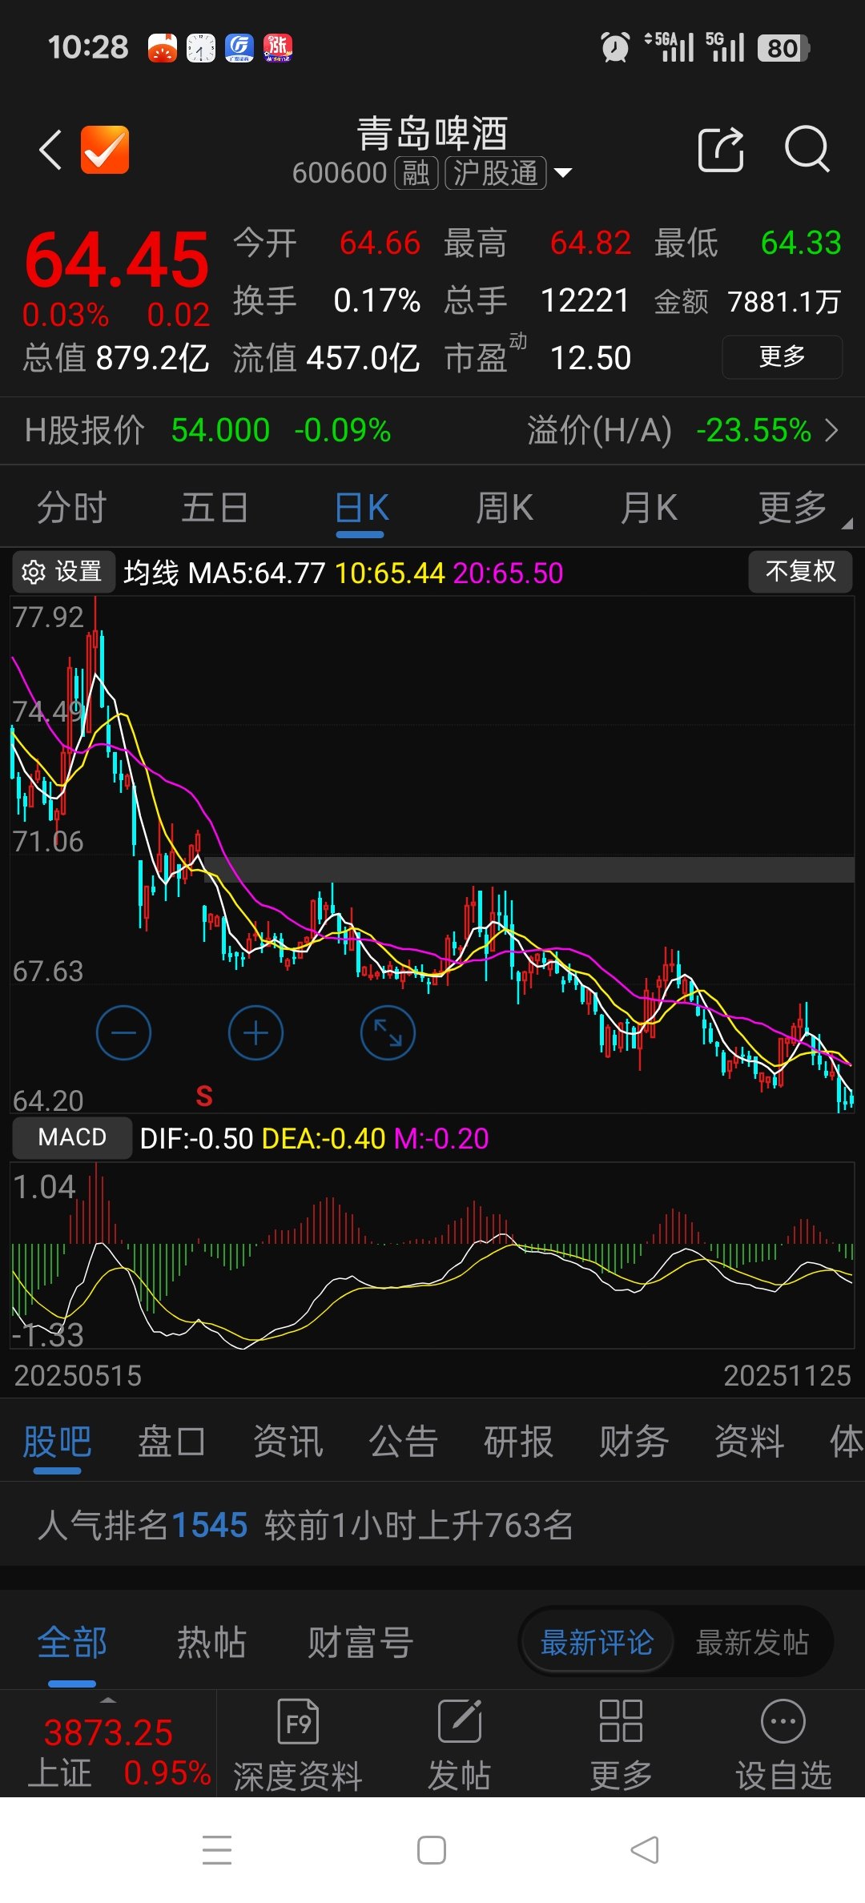Viewport: 865px width, 1903px height.
Task: Open the 盘口 tab
Action: (x=171, y=1442)
